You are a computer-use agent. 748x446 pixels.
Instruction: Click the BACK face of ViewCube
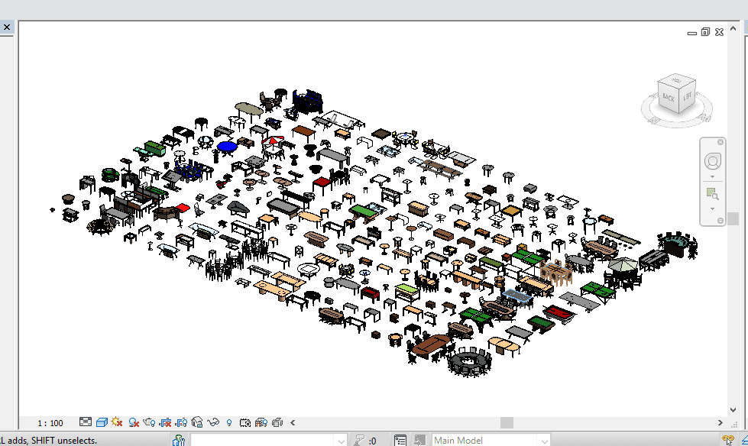coord(669,97)
